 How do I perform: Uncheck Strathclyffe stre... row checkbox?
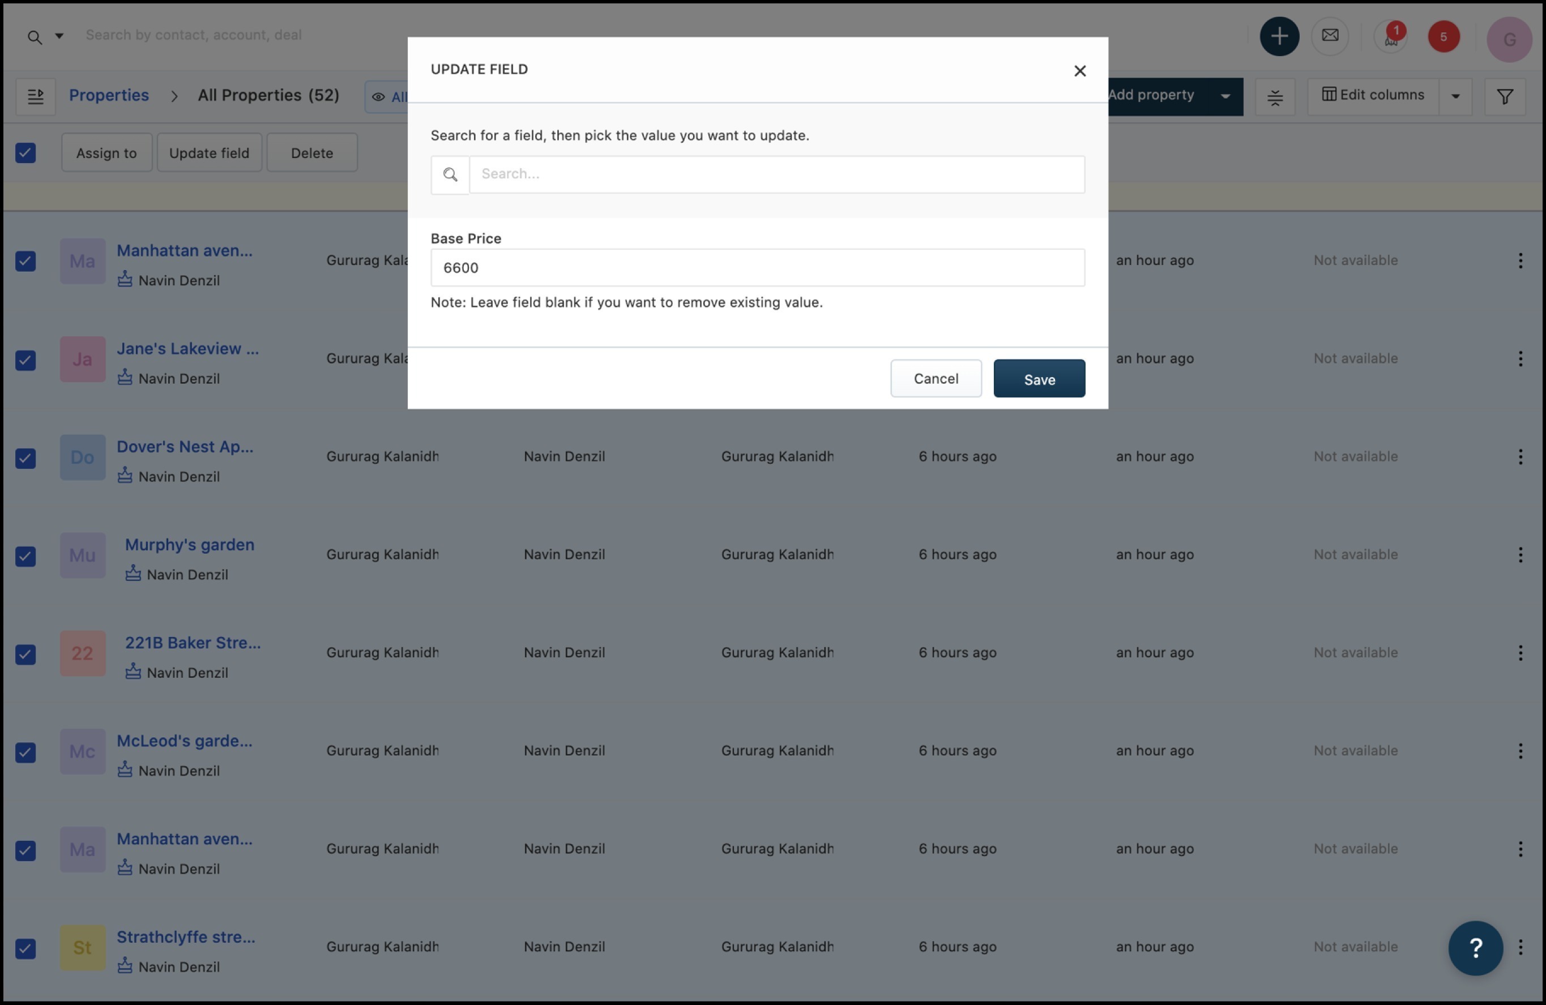(x=25, y=948)
